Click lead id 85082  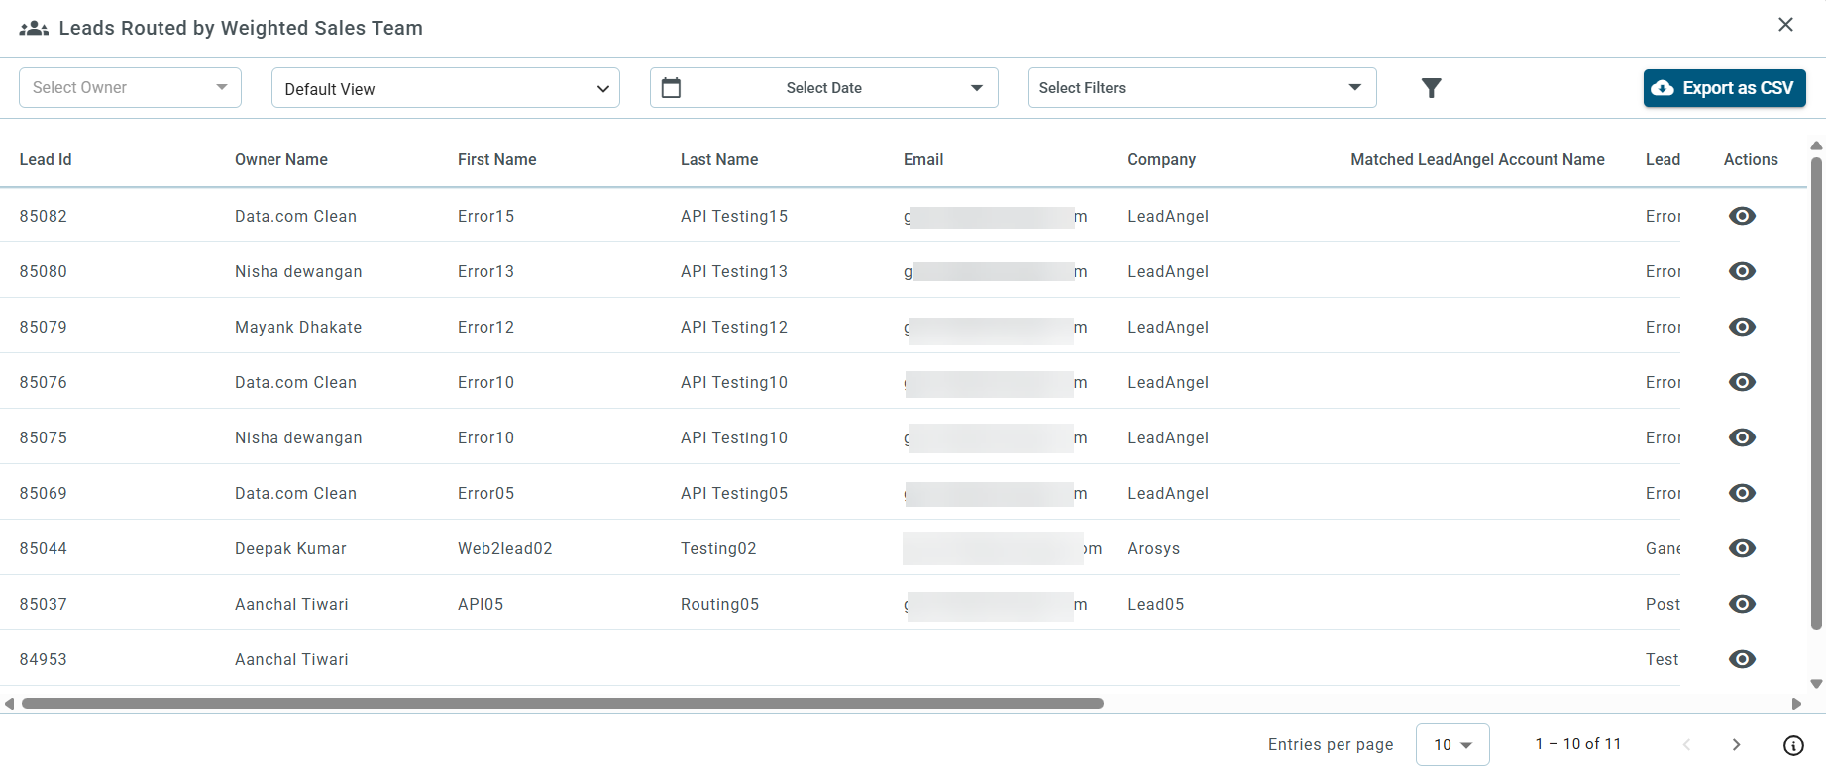(44, 216)
